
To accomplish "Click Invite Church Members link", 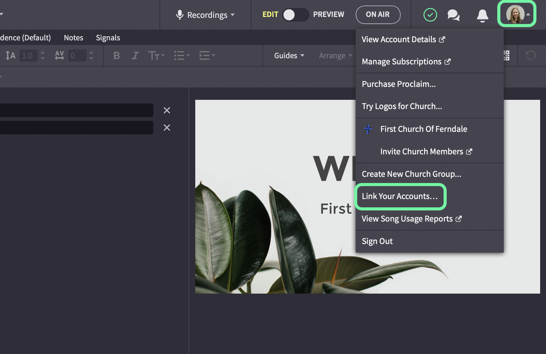I will tap(429, 152).
